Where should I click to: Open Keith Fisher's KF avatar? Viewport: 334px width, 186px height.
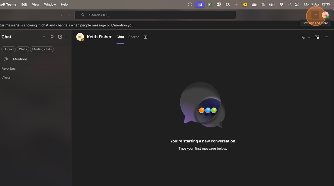pyautogui.click(x=80, y=37)
